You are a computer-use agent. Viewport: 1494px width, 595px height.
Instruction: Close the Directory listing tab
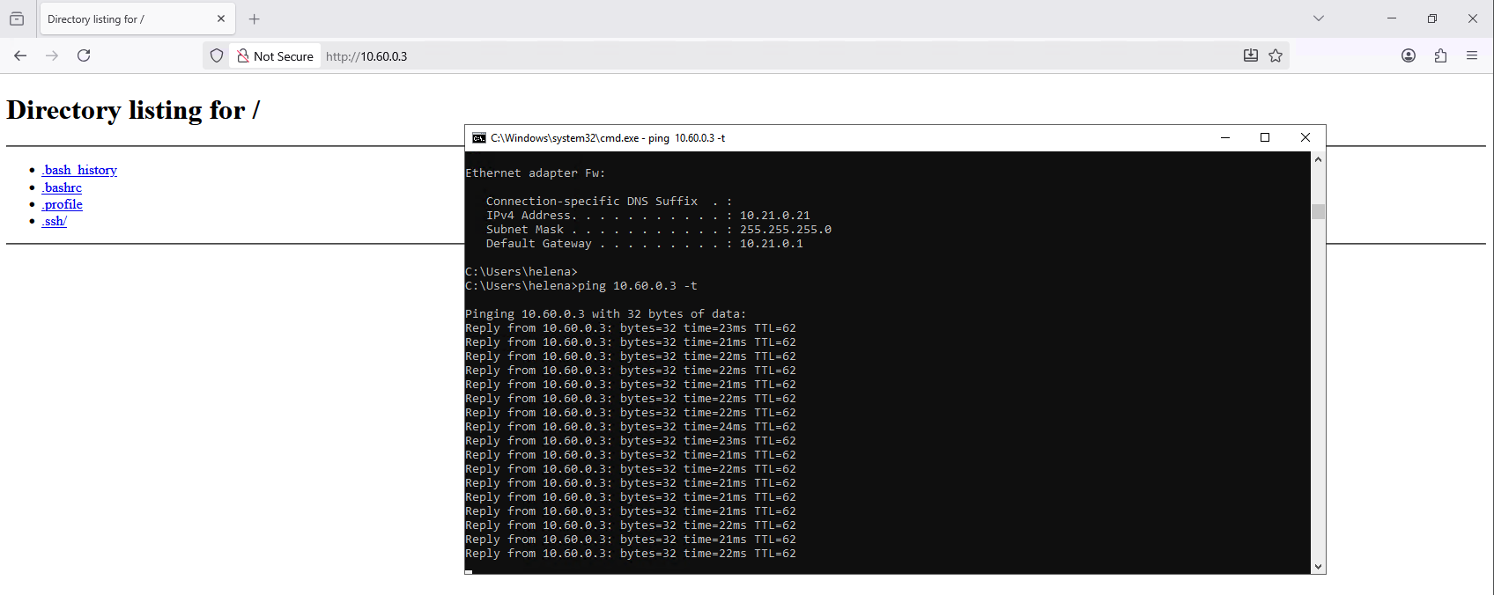click(221, 18)
